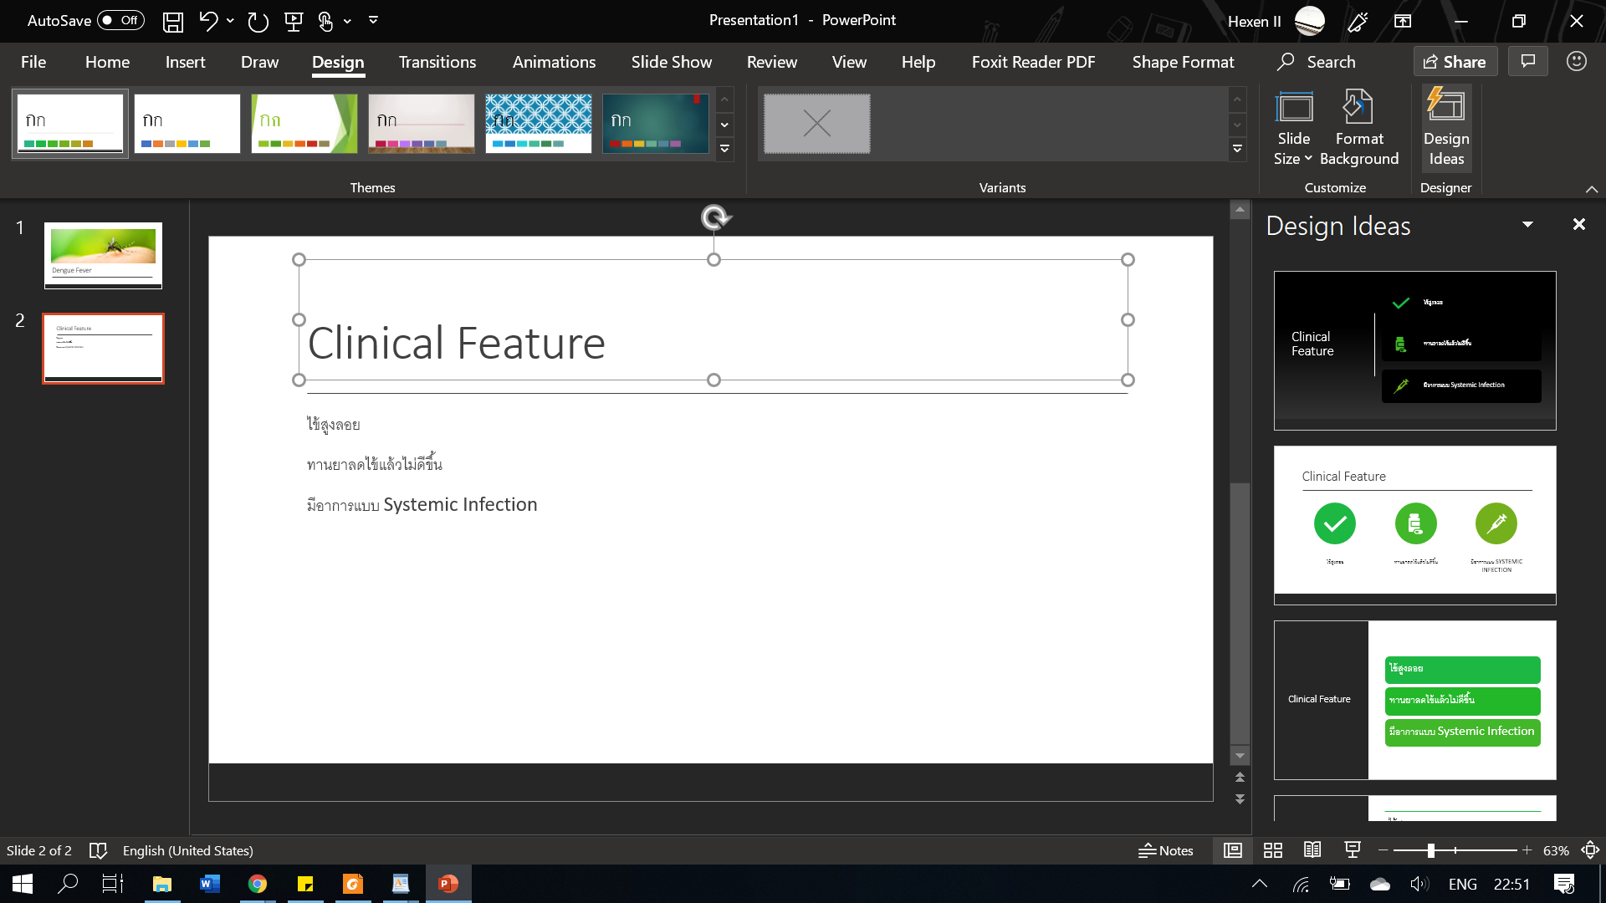Toggle the AutoSave switch

[120, 20]
